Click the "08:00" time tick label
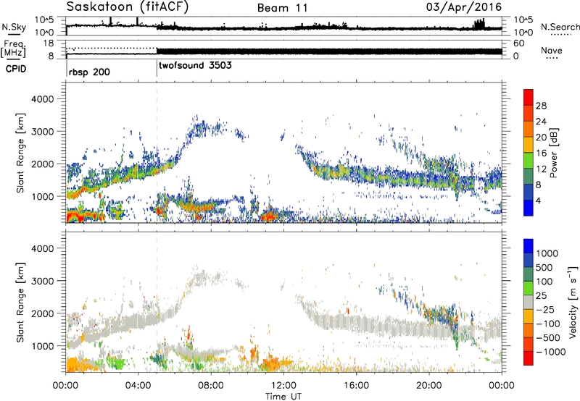Image resolution: width=580 pixels, height=401 pixels. coord(211,386)
